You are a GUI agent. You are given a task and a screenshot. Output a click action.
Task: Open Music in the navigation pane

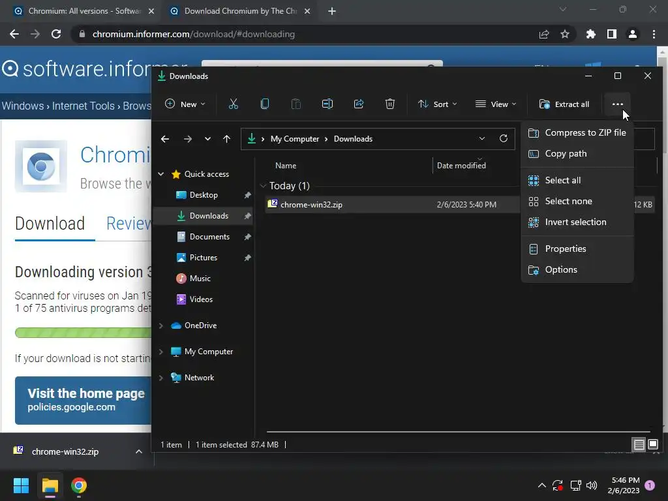[x=200, y=278]
